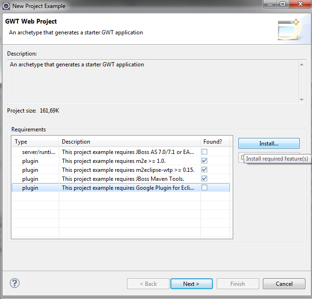Open the help question mark icon
This screenshot has height=299, width=312.
click(x=15, y=283)
